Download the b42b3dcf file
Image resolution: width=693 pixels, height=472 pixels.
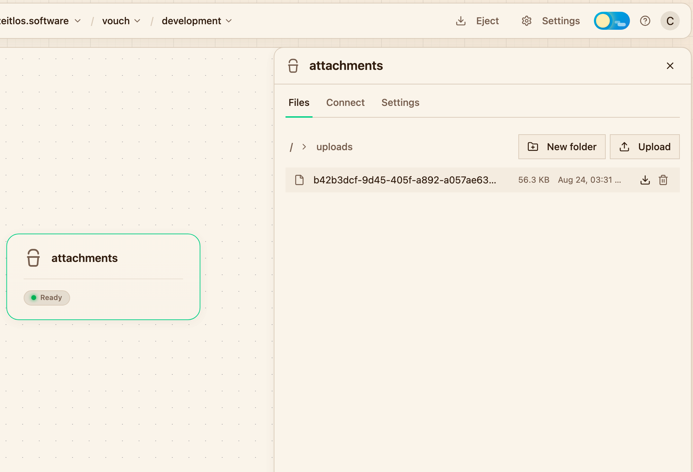(645, 180)
